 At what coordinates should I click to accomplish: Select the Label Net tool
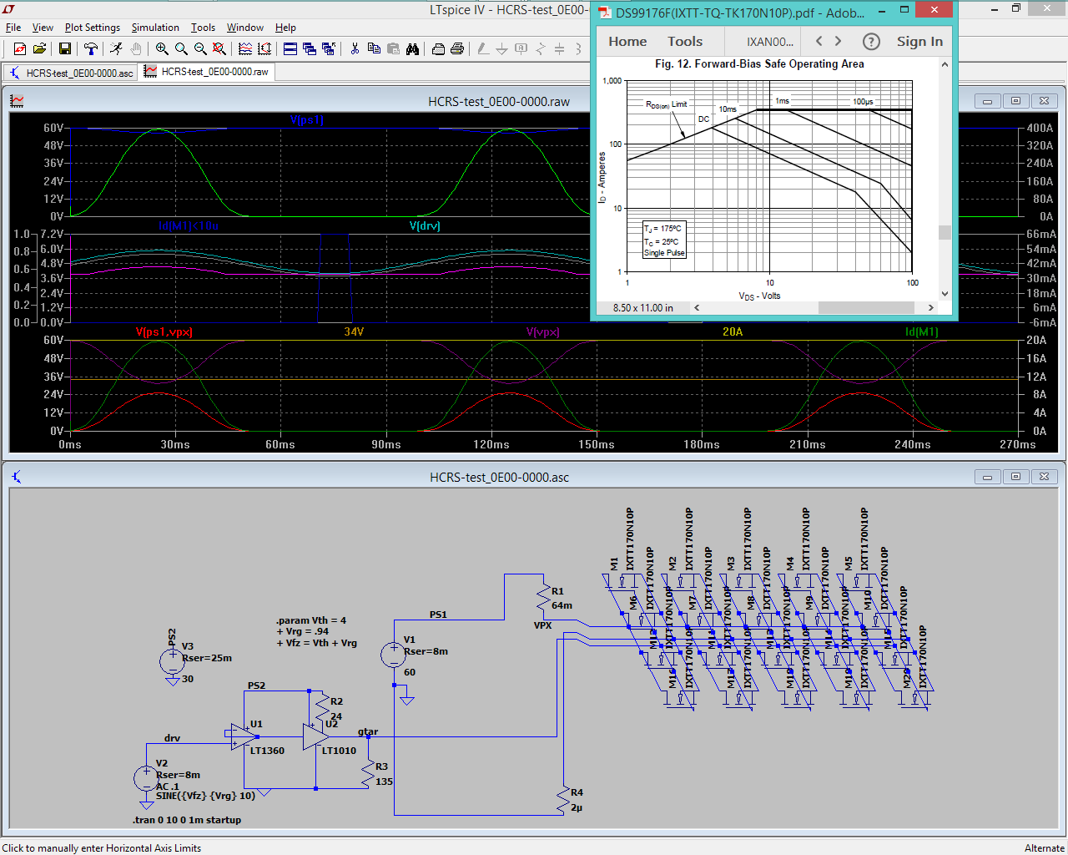click(521, 49)
